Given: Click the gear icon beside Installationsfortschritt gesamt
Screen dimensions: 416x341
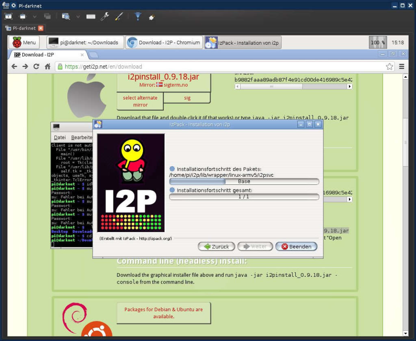Looking at the screenshot, I should pos(172,190).
